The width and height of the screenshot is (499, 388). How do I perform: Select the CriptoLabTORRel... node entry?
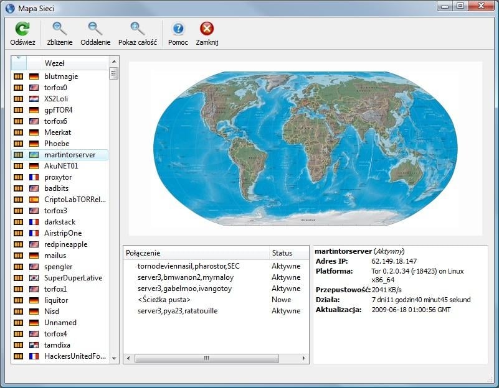click(75, 200)
